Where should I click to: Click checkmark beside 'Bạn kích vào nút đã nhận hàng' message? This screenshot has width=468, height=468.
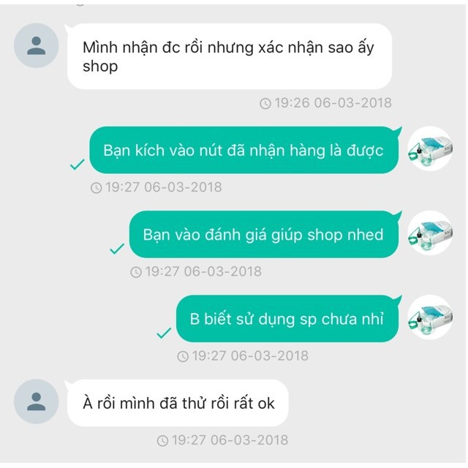pyautogui.click(x=78, y=165)
